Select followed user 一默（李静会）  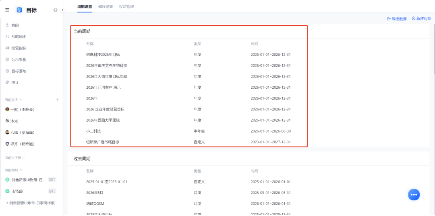pos(23,110)
